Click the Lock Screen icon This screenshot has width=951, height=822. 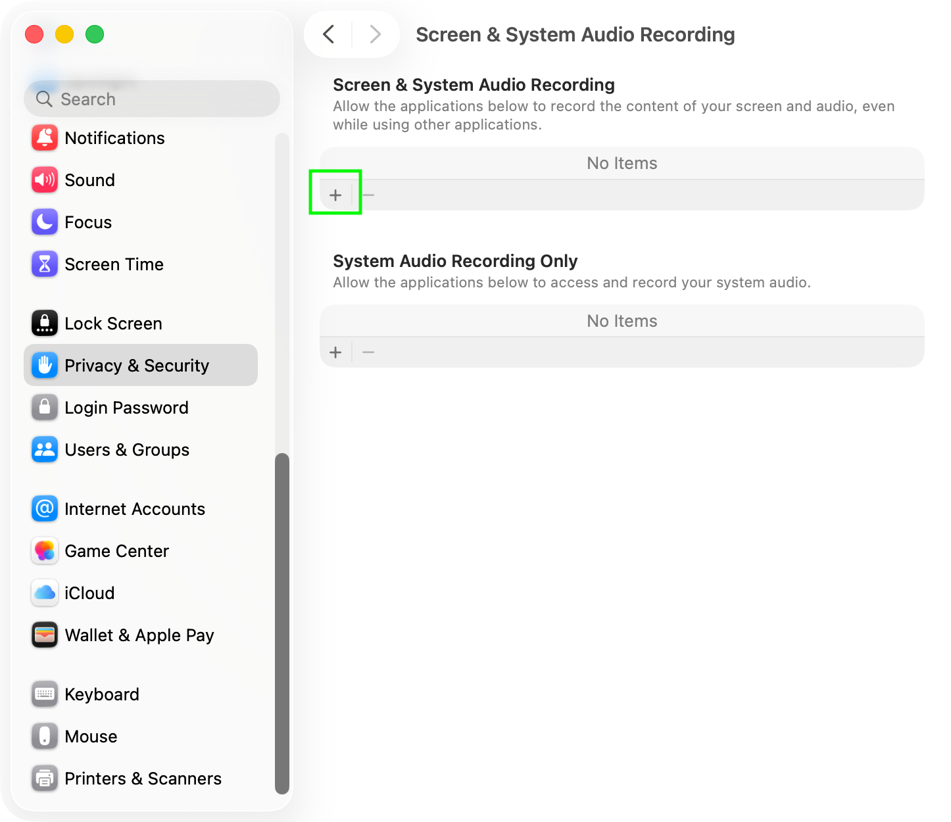click(45, 324)
